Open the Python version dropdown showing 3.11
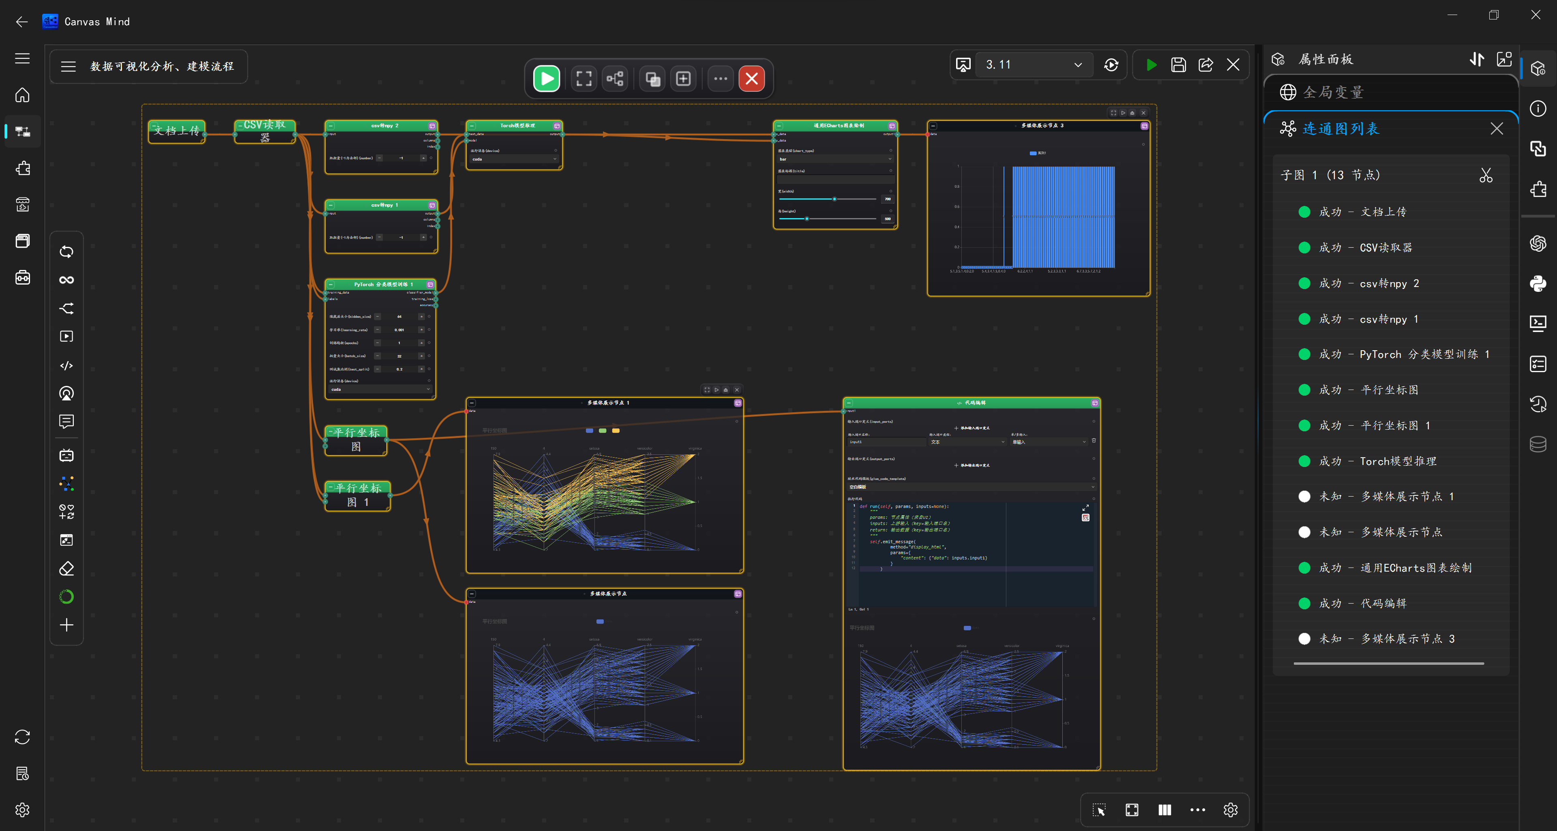1557x831 pixels. [1034, 65]
